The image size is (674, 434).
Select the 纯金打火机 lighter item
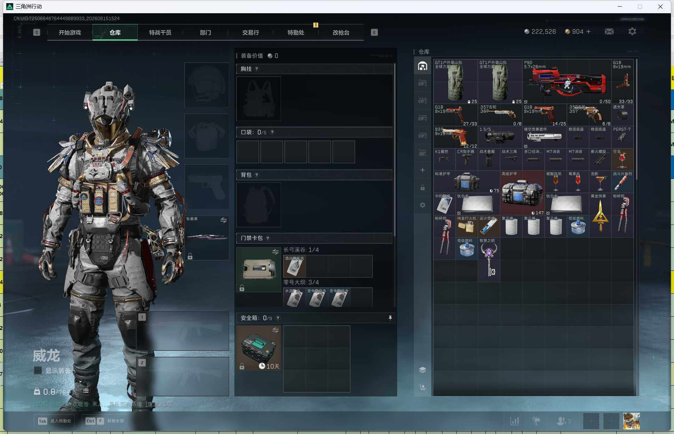pos(466,227)
